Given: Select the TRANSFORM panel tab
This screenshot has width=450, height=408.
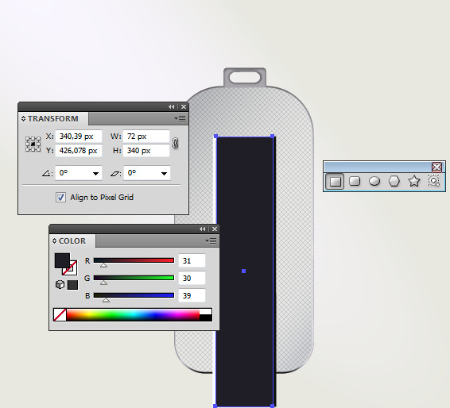Looking at the screenshot, I should click(x=50, y=118).
